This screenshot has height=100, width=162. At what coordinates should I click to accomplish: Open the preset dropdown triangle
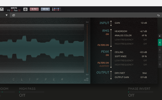[7, 15]
